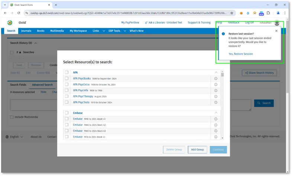Open the Journals tab
The width and height of the screenshot is (292, 176).
(26, 31)
